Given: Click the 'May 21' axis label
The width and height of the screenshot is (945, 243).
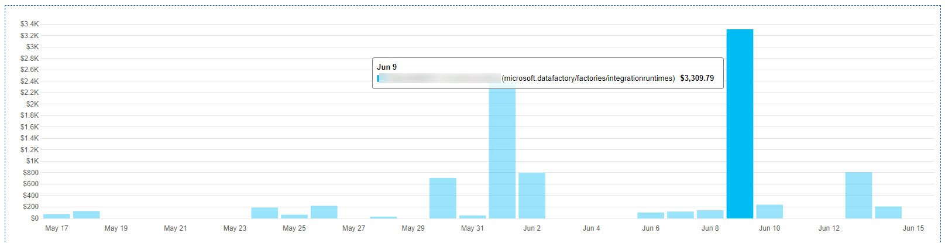Looking at the screenshot, I should (176, 228).
